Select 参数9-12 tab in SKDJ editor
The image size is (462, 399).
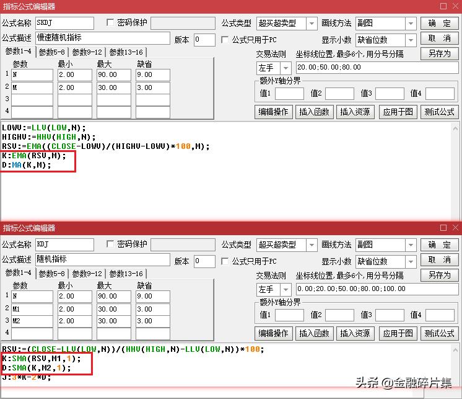87,52
